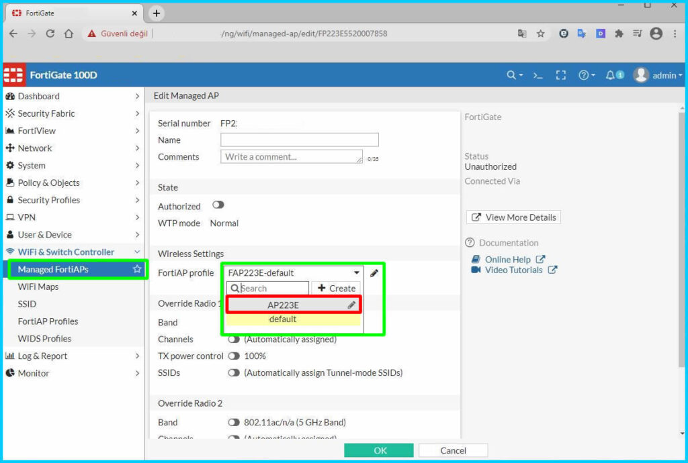Click the translate page icon
This screenshot has height=463, width=688.
click(521, 34)
